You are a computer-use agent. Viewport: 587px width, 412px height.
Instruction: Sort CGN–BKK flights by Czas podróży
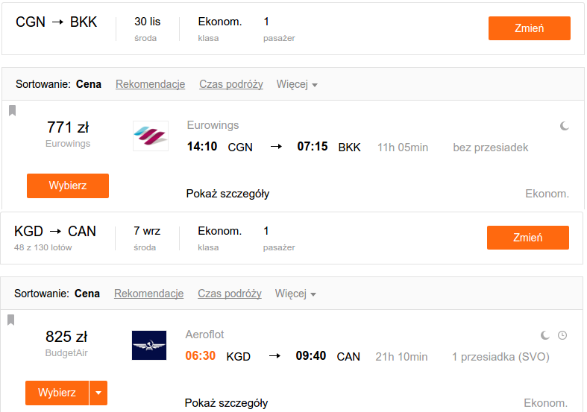pyautogui.click(x=231, y=84)
